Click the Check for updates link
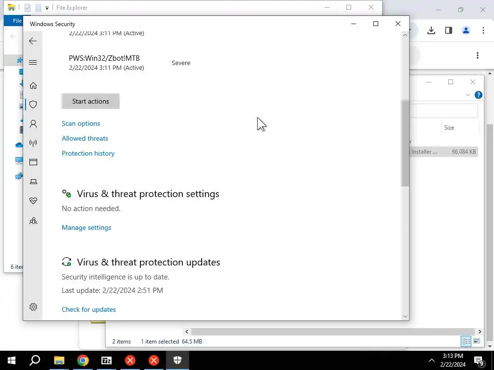 [89, 309]
